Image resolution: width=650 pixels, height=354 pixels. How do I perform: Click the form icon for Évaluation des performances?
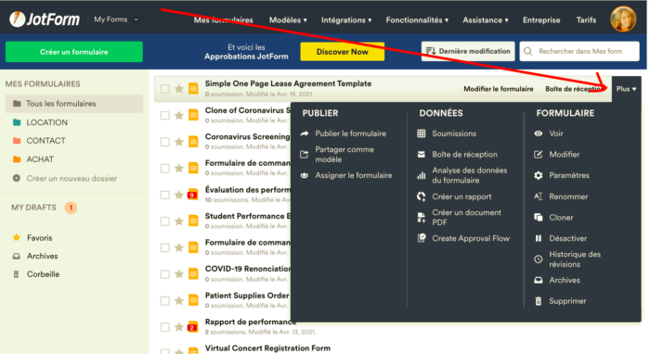[193, 195]
